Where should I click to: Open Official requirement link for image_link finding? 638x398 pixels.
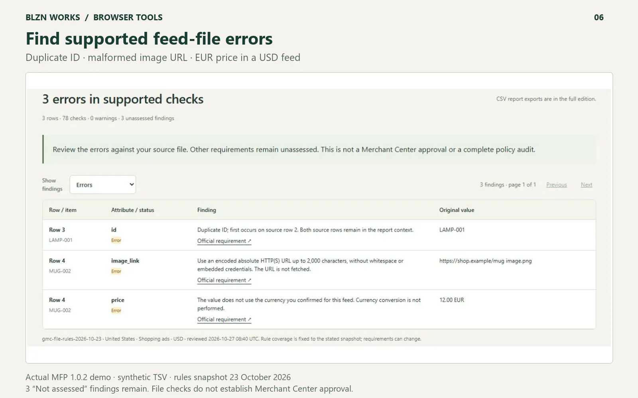coord(224,280)
